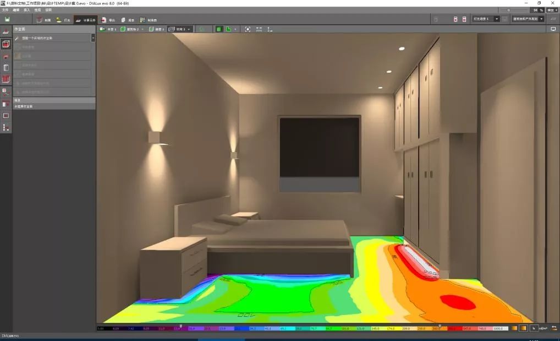Expand the building and outdoor planning dropdown
Screen dimensions: 560x341
click(541, 19)
